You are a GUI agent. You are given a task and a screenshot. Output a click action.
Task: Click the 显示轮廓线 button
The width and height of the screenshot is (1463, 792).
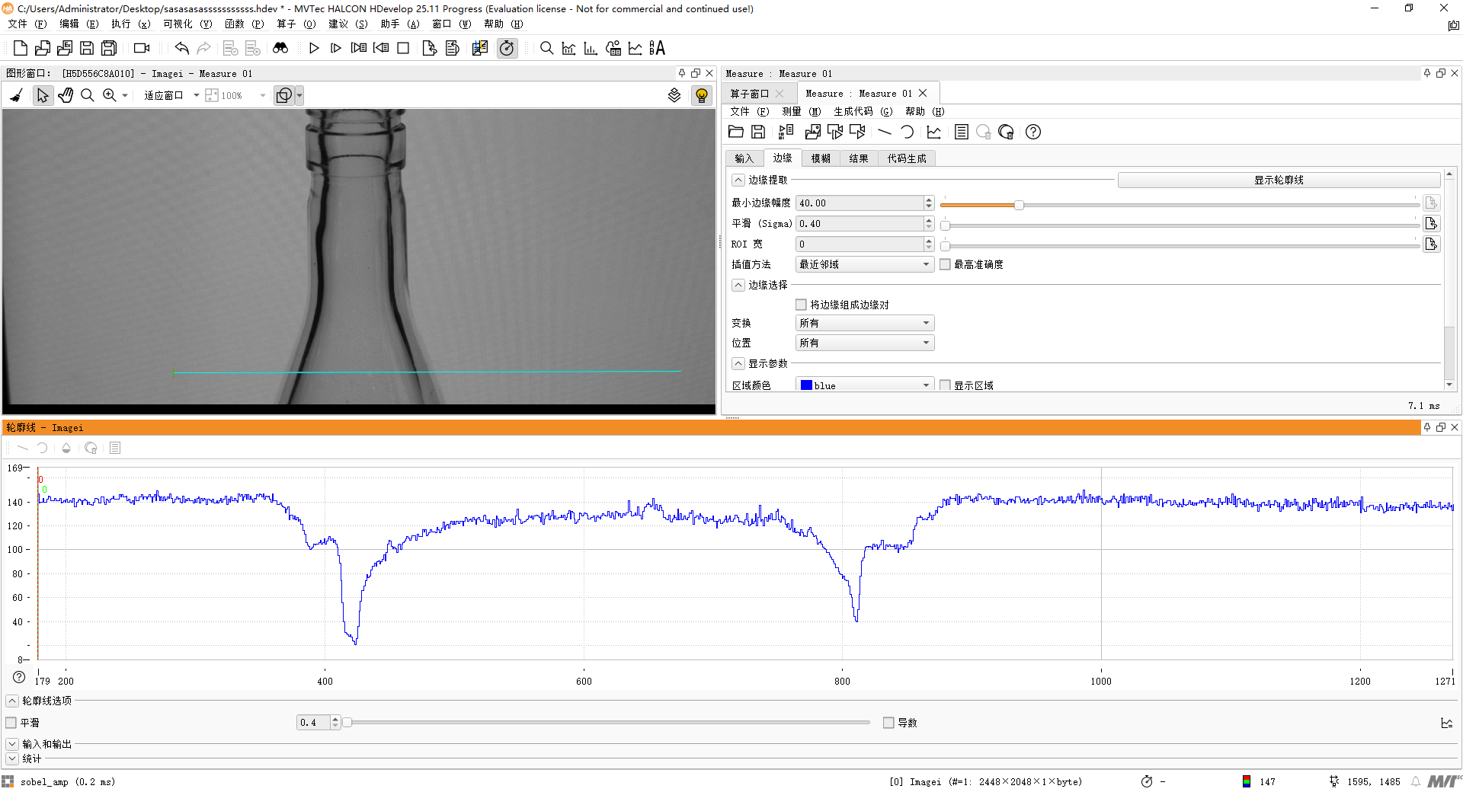1278,180
